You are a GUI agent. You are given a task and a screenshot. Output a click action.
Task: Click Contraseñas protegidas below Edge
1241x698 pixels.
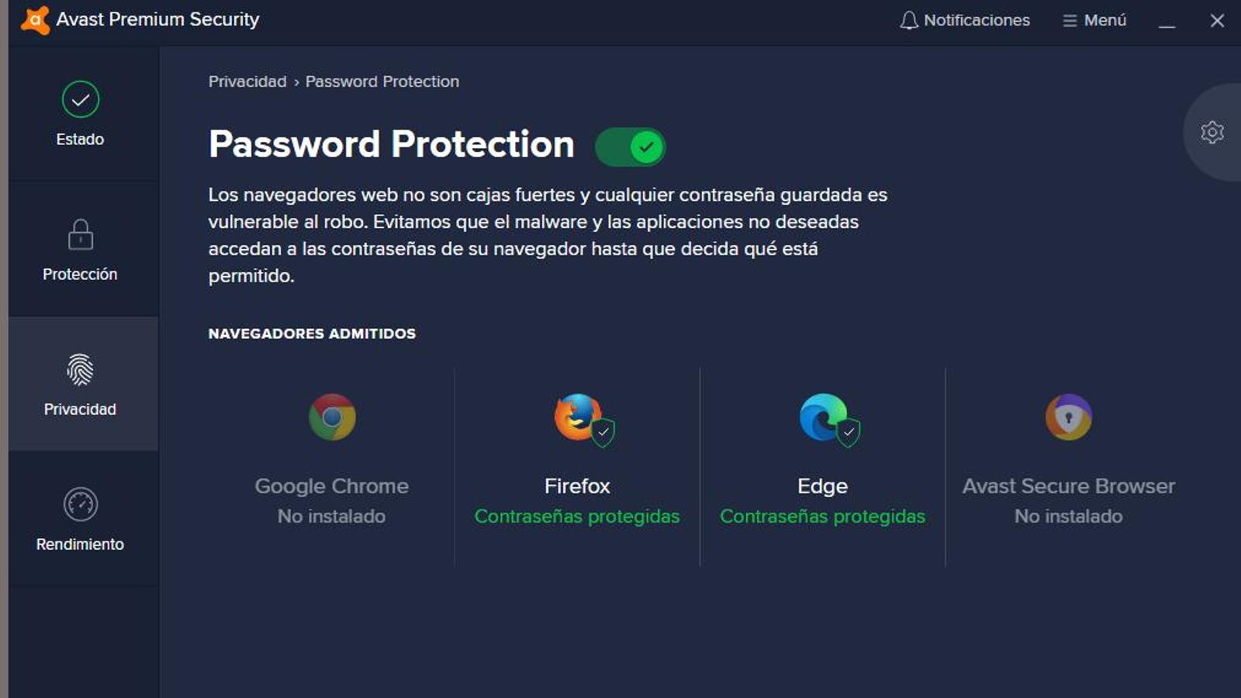click(x=821, y=516)
